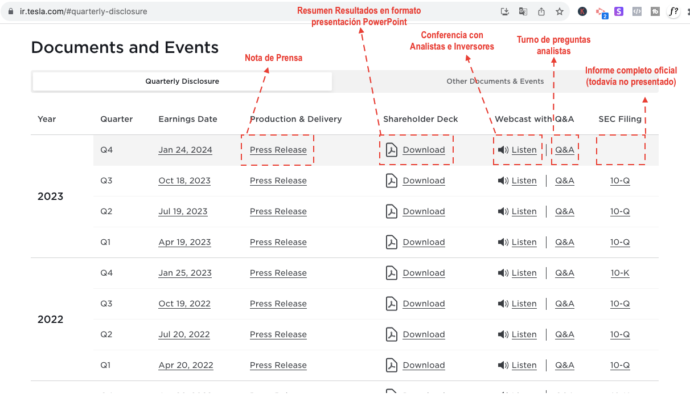Switch to the Quarterly Disclosure tab
690x397 pixels.
coord(182,81)
